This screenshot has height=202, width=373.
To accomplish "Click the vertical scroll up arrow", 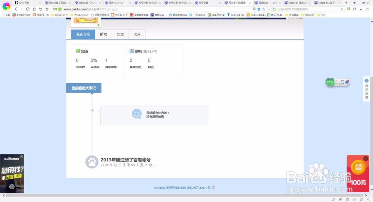I will [372, 21].
